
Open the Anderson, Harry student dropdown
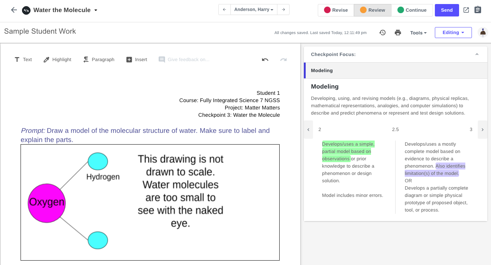click(254, 10)
